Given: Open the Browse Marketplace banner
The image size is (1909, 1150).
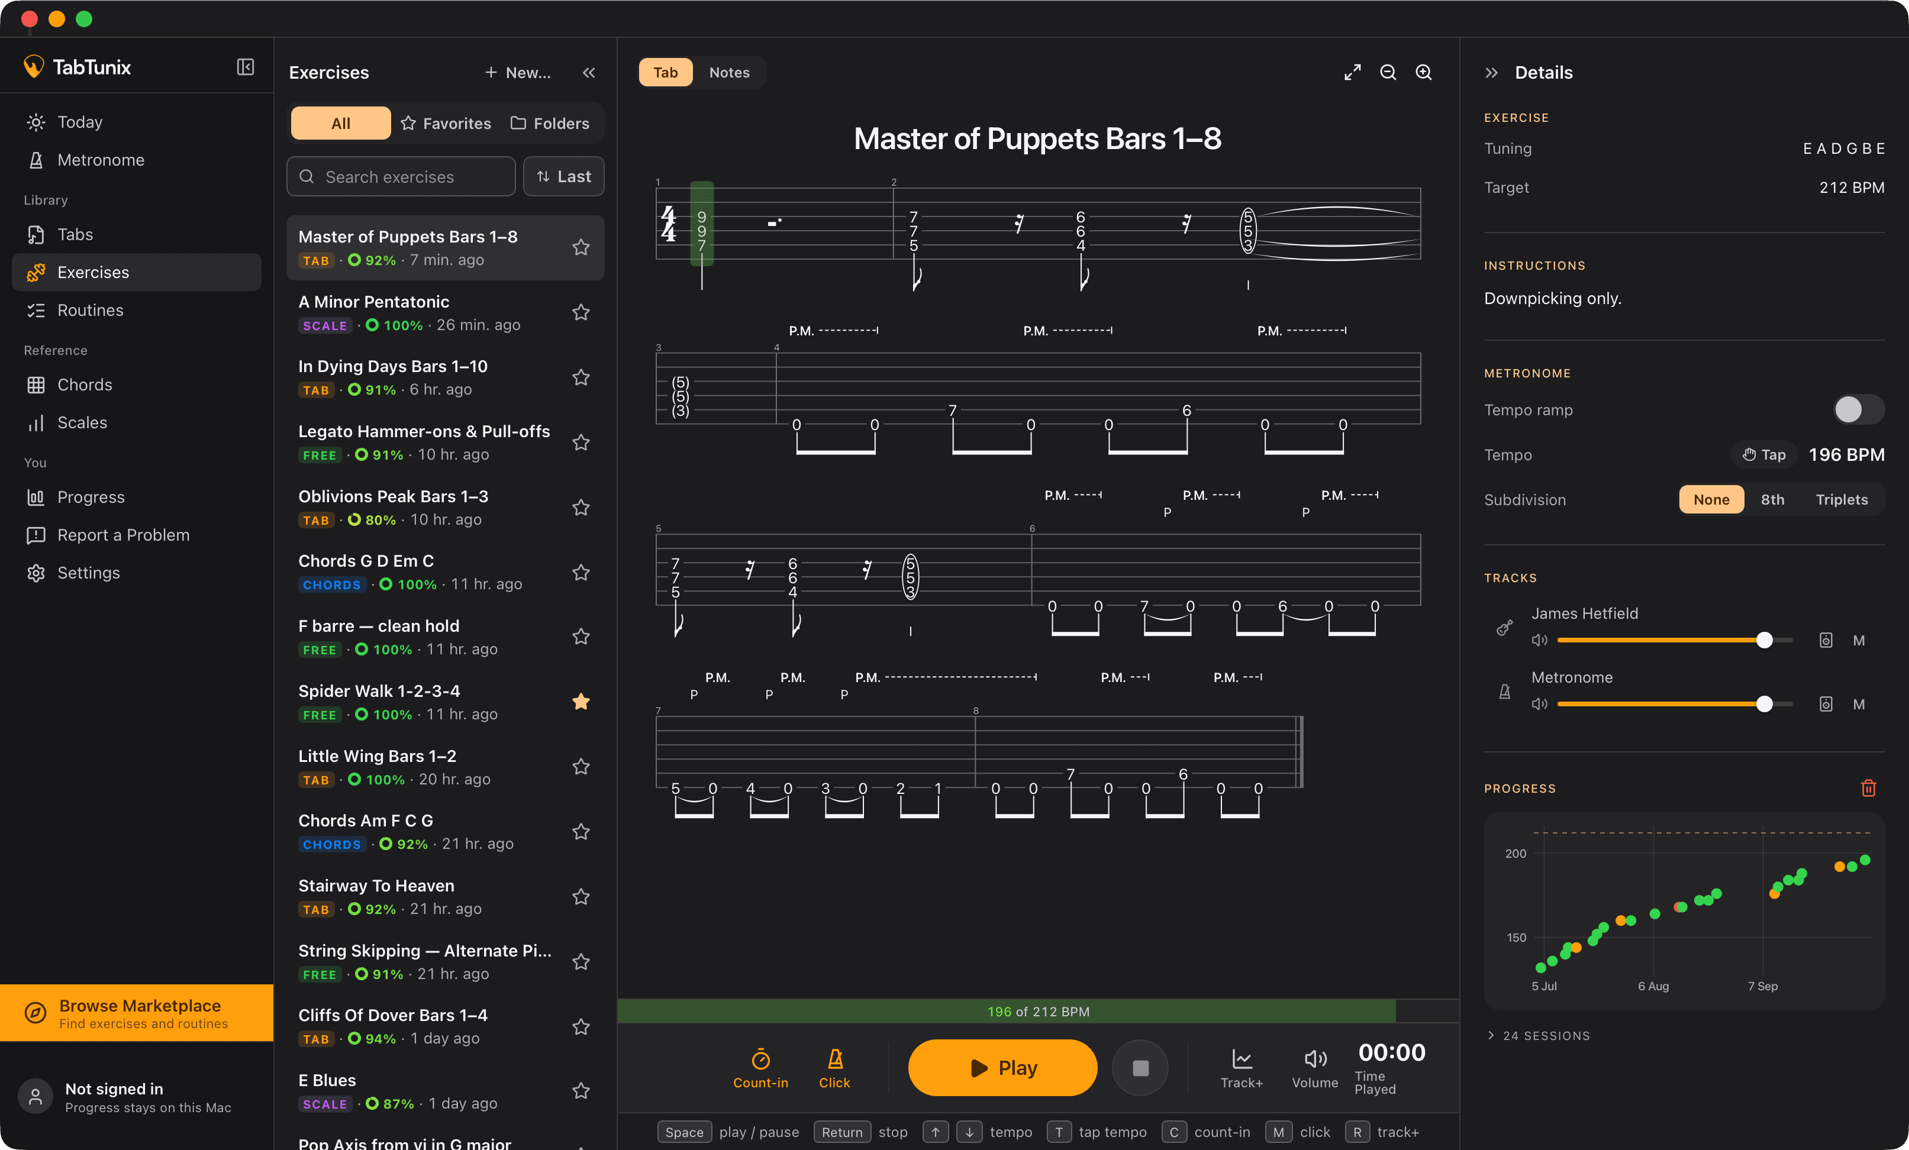Looking at the screenshot, I should click(x=136, y=1013).
